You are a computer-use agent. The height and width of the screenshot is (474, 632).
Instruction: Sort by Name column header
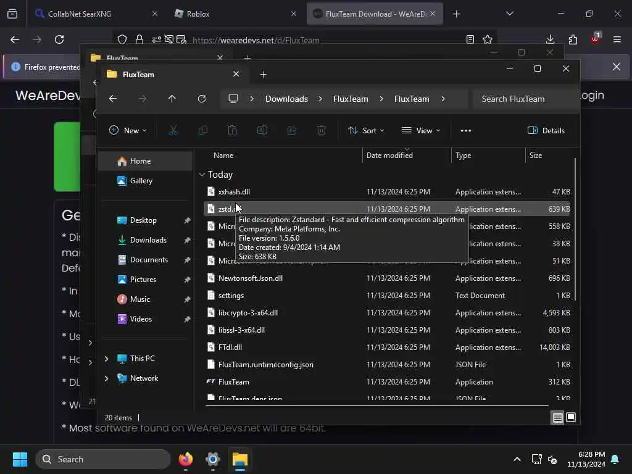[x=223, y=155]
